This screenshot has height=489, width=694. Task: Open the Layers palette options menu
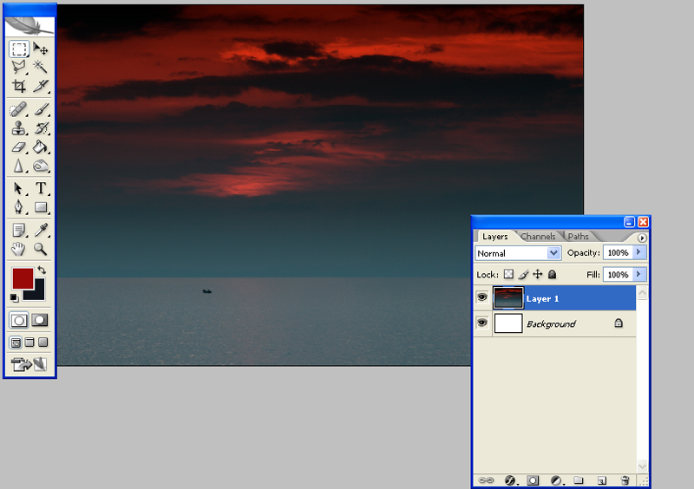coord(642,238)
